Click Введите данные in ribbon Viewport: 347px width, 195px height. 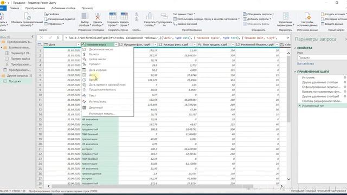[332, 24]
